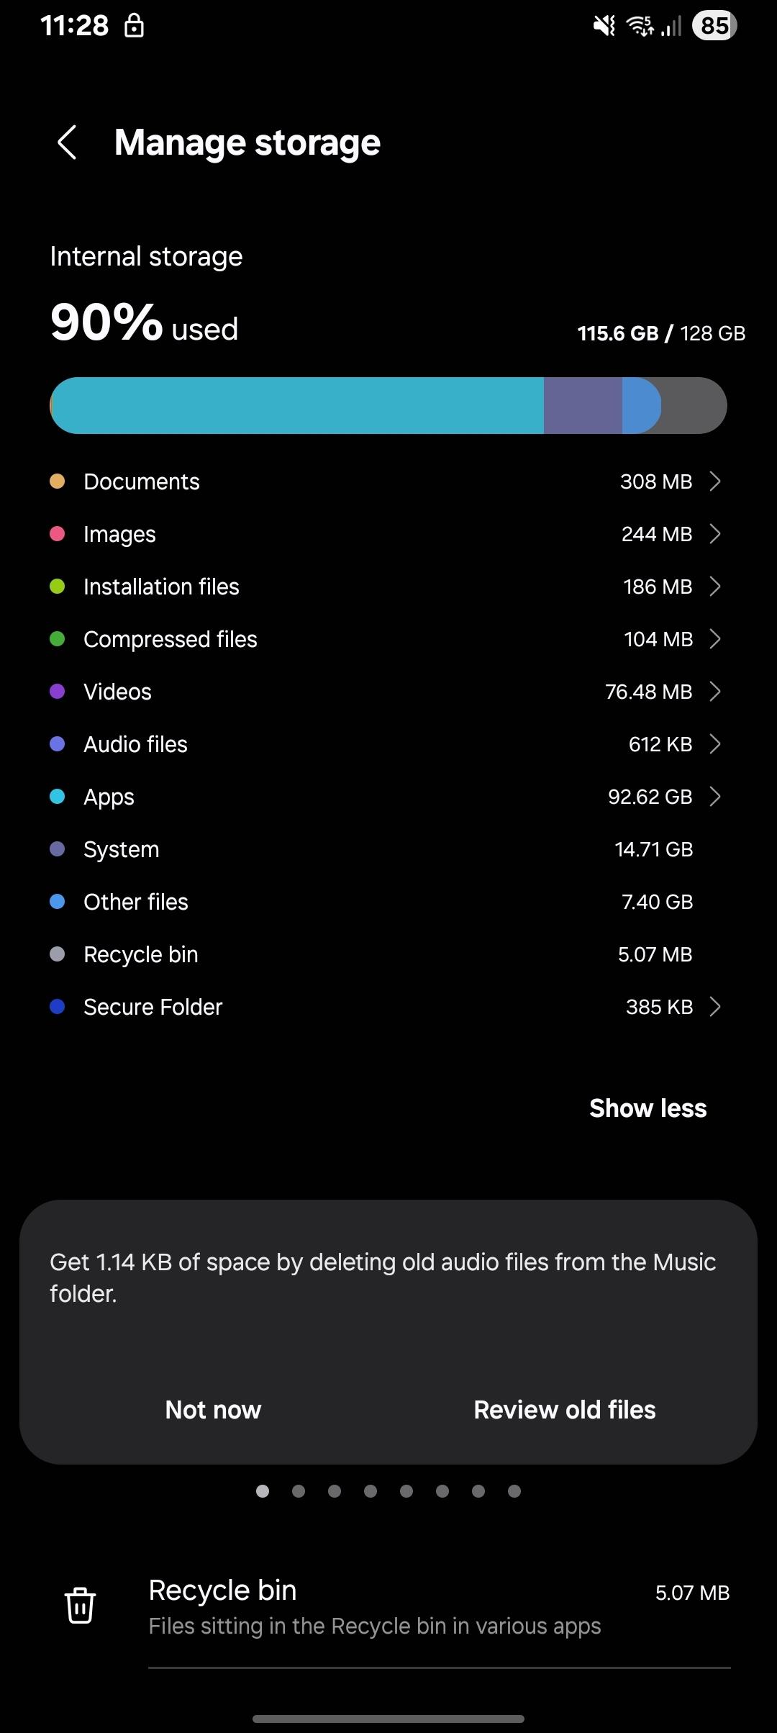This screenshot has width=777, height=1733.
Task: Tap Review old files button
Action: (565, 1410)
